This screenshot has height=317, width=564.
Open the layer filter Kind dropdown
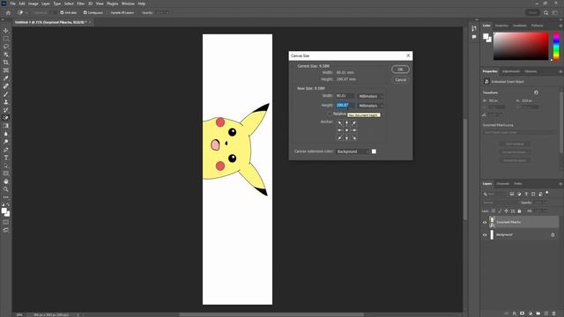point(495,194)
